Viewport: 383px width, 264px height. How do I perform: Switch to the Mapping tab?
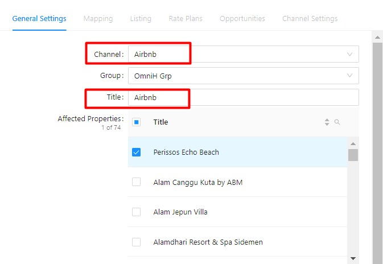98,19
